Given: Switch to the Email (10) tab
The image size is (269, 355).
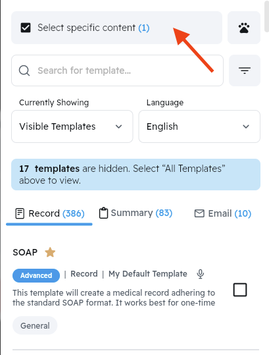Looking at the screenshot, I should pyautogui.click(x=223, y=213).
